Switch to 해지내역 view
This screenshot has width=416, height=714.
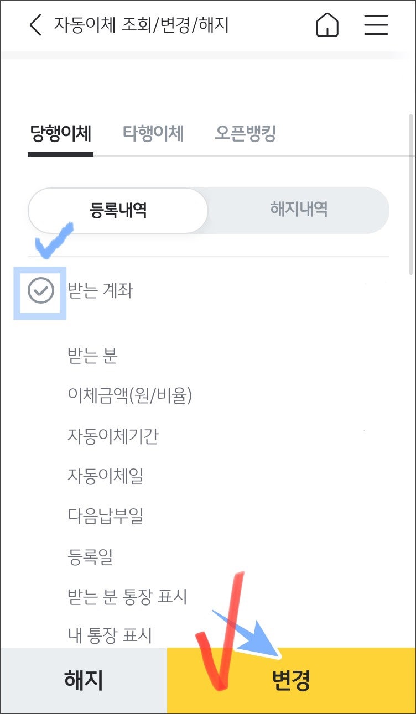click(299, 211)
